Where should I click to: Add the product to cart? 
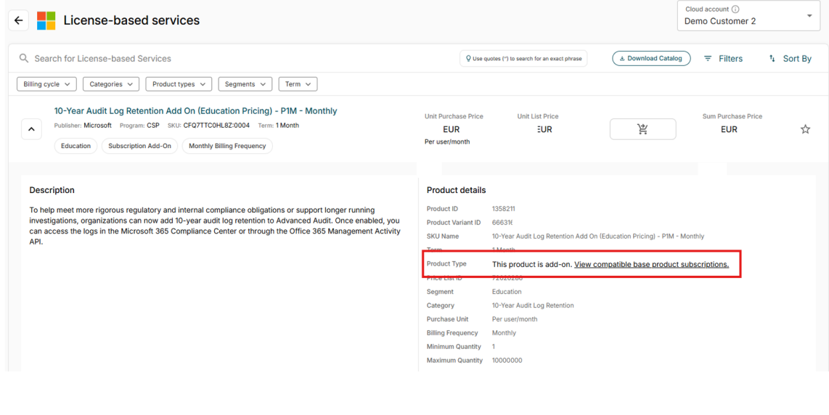643,129
